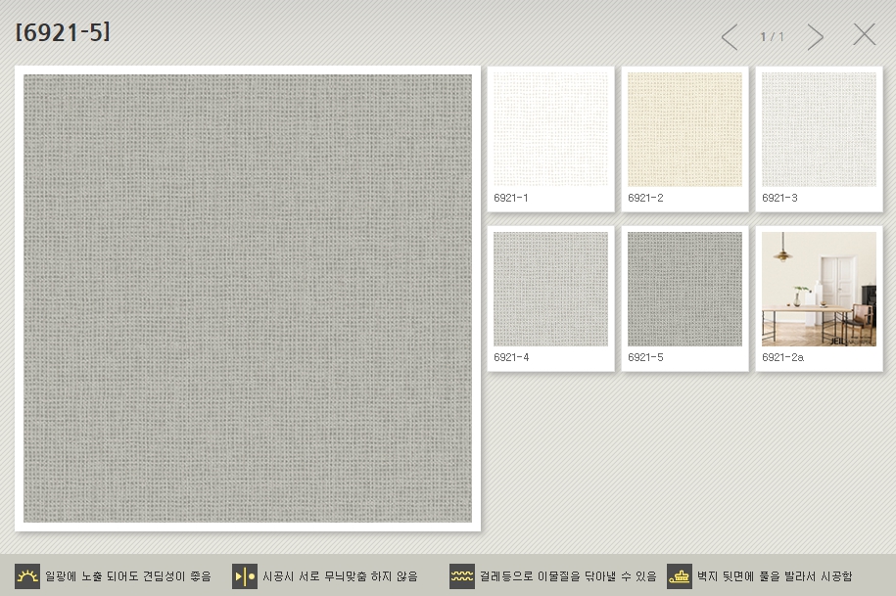The image size is (896, 596).
Task: Close the wallpaper viewer with X
Action: (x=864, y=35)
